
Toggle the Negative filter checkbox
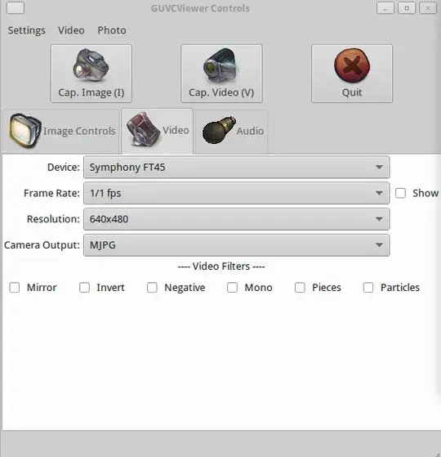[152, 288]
